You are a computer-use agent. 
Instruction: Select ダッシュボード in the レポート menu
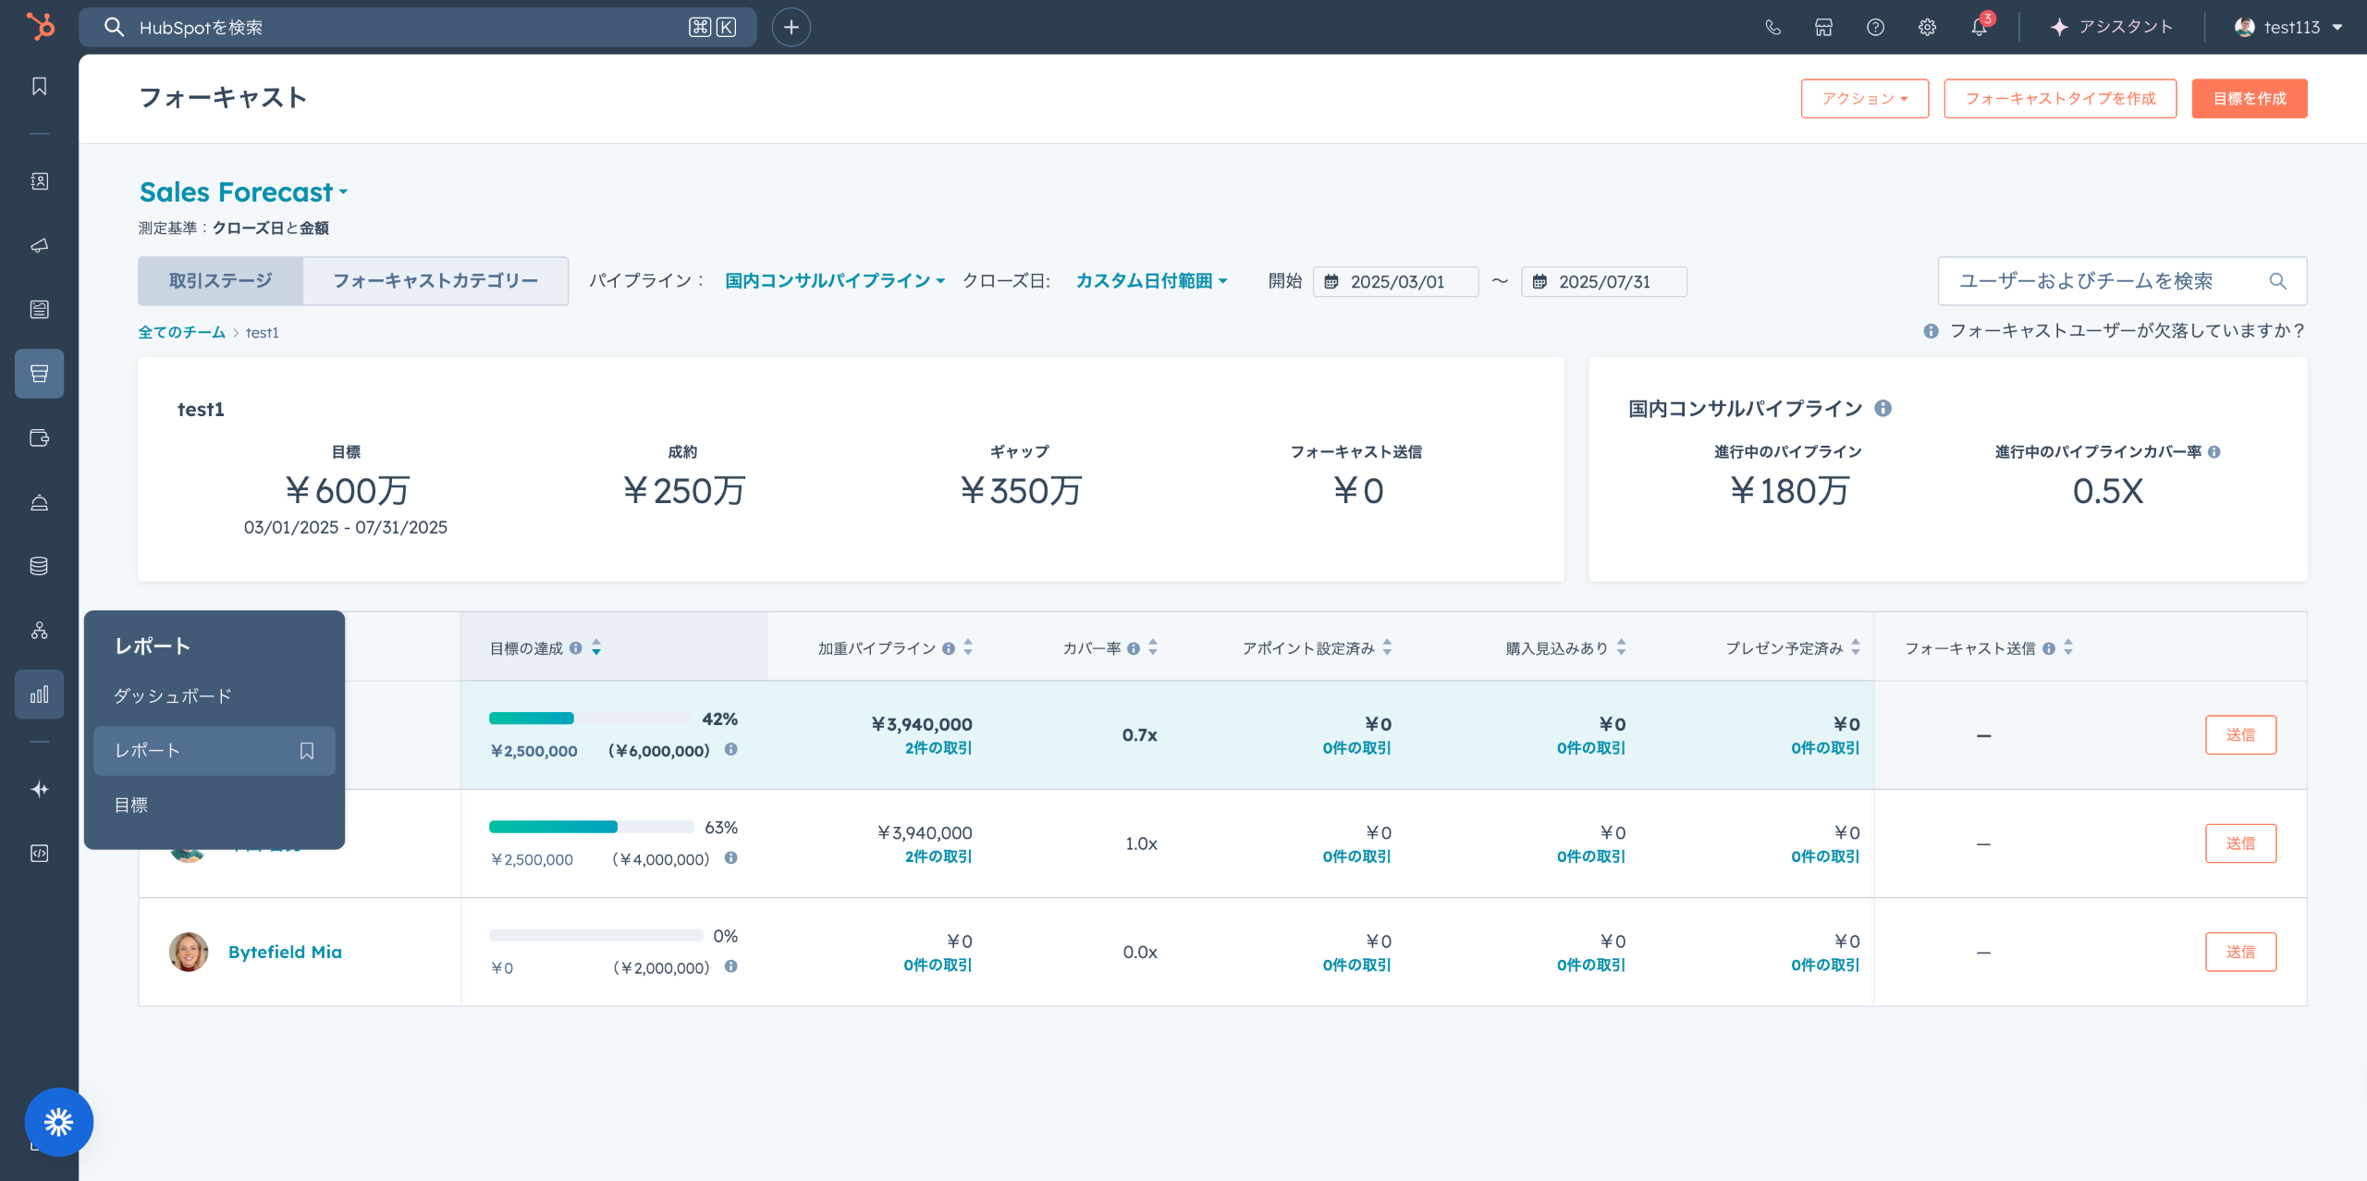point(173,696)
